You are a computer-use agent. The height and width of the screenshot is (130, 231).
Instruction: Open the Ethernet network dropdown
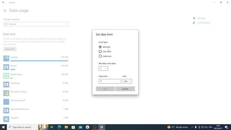pos(36,24)
